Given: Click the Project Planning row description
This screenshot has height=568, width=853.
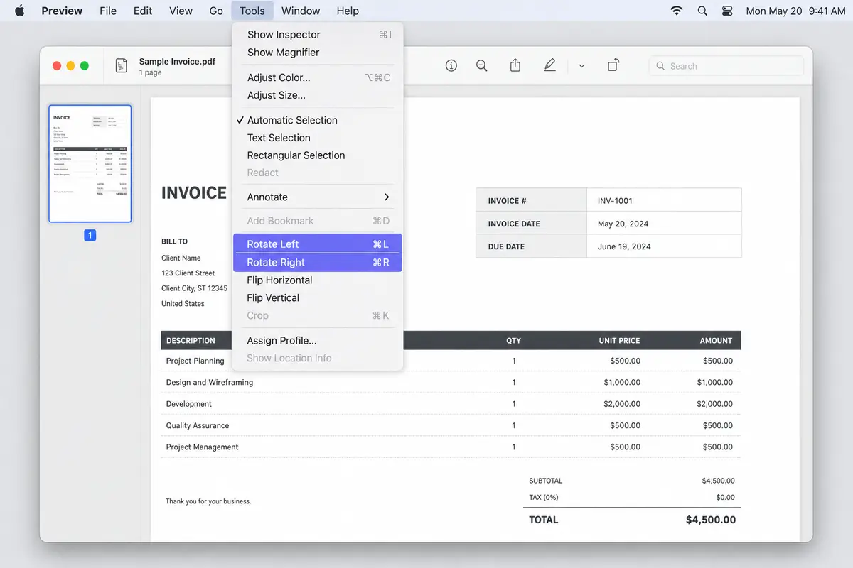Looking at the screenshot, I should tap(195, 361).
